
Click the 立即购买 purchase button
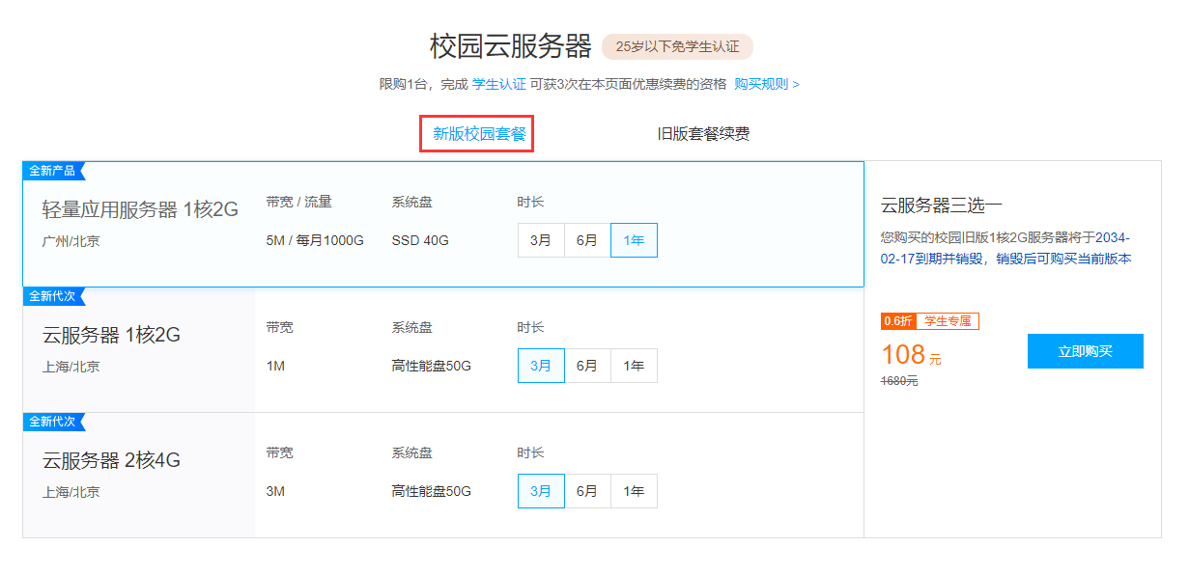coord(1085,351)
